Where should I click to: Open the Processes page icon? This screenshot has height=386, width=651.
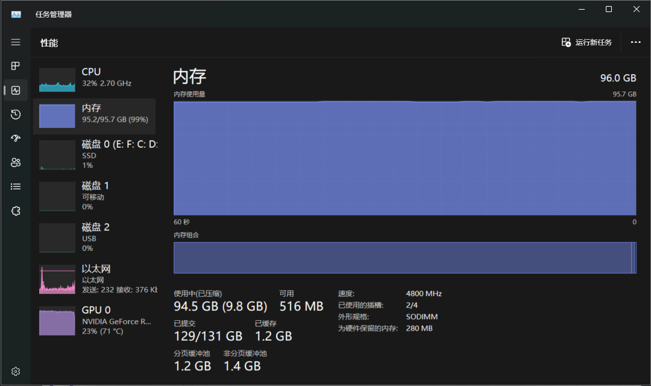click(16, 66)
